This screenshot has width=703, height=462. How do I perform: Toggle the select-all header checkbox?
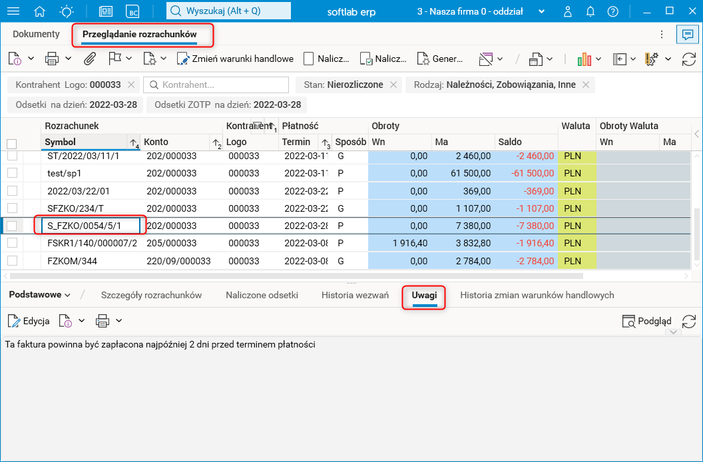pos(11,144)
